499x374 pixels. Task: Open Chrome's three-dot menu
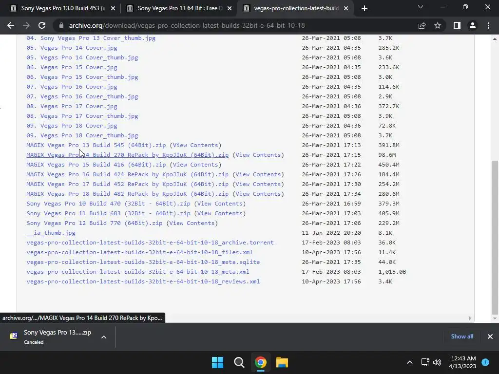(488, 25)
